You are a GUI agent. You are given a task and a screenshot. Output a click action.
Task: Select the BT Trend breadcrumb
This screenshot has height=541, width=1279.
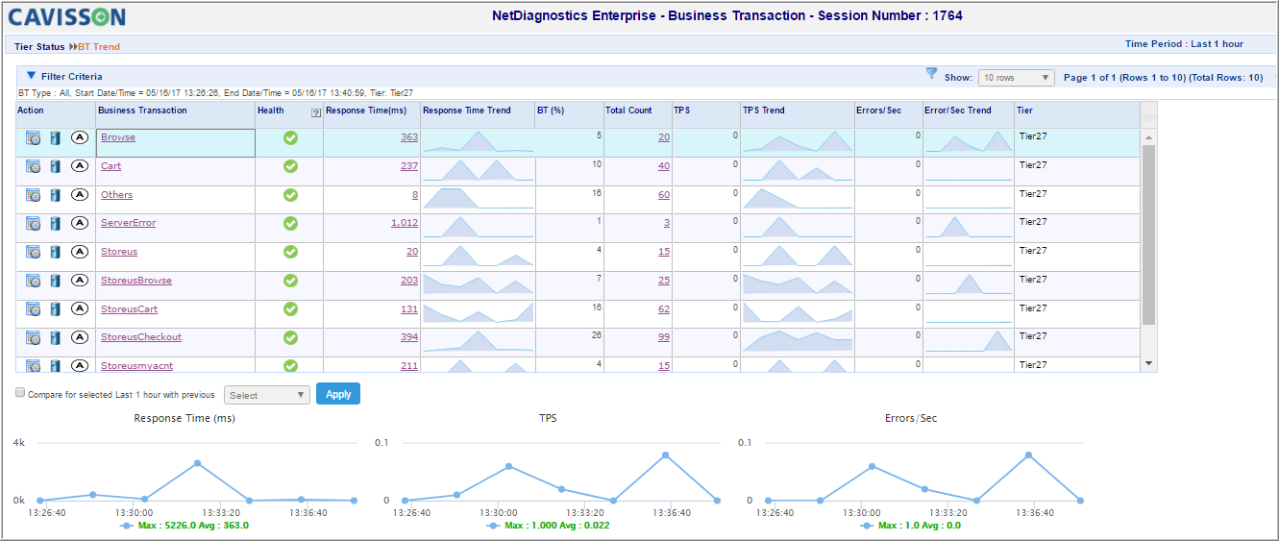99,46
